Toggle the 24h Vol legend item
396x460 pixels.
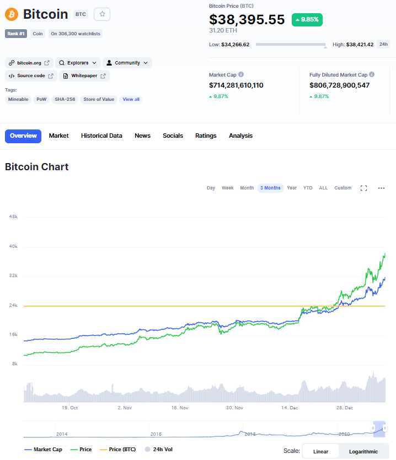click(159, 450)
